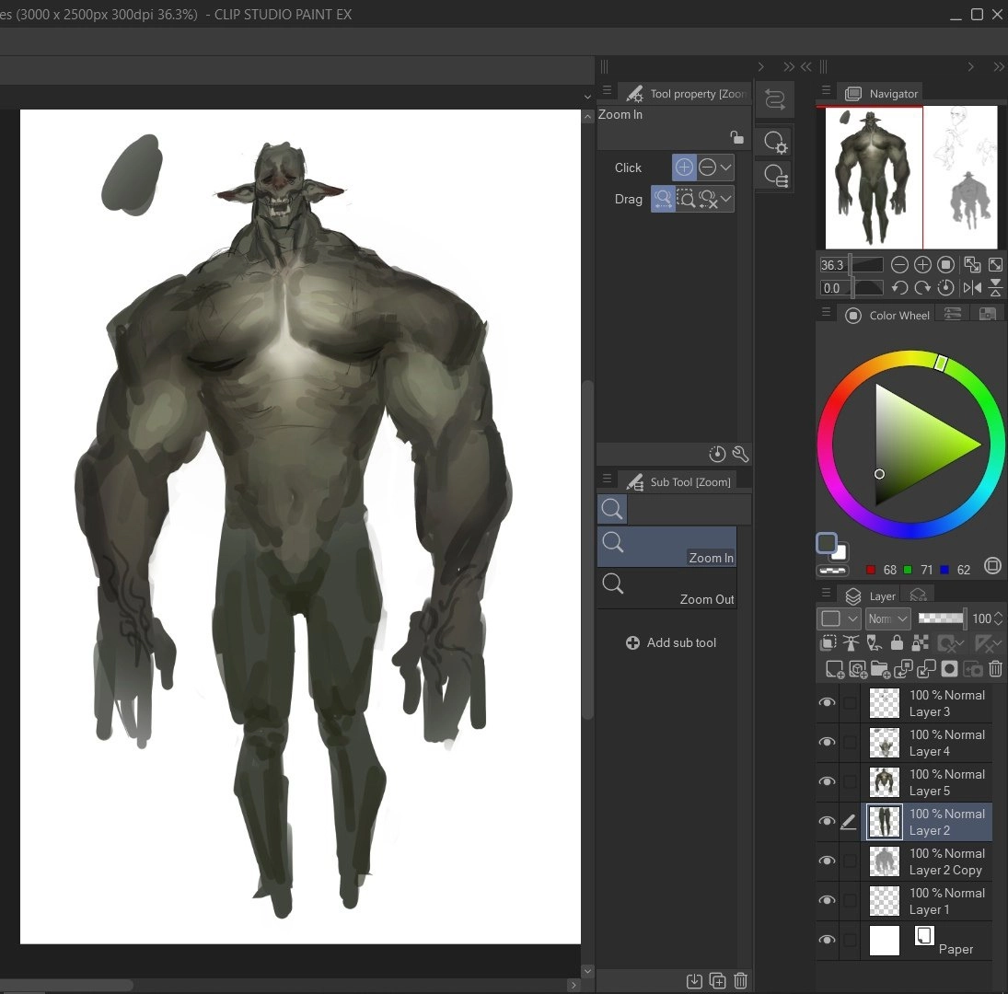
Task: Hide the Paper layer
Action: click(827, 940)
